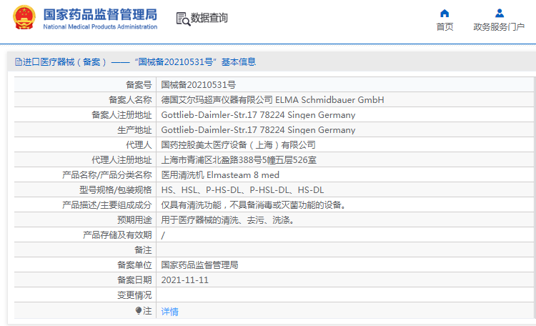Screen dimensions: 536x326
Task: Select address value in 备案人注册地址 row
Action: (x=258, y=115)
